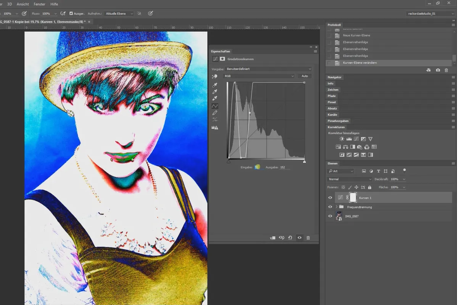
Task: Select the black point eyedropper in Curves
Action: (215, 85)
